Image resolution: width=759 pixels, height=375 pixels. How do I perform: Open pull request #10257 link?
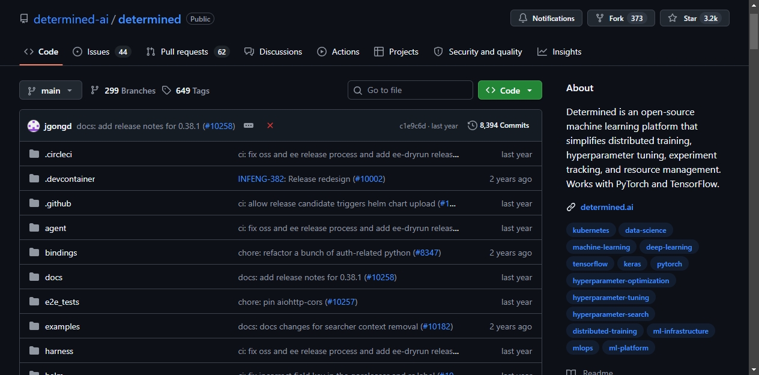[x=341, y=302]
